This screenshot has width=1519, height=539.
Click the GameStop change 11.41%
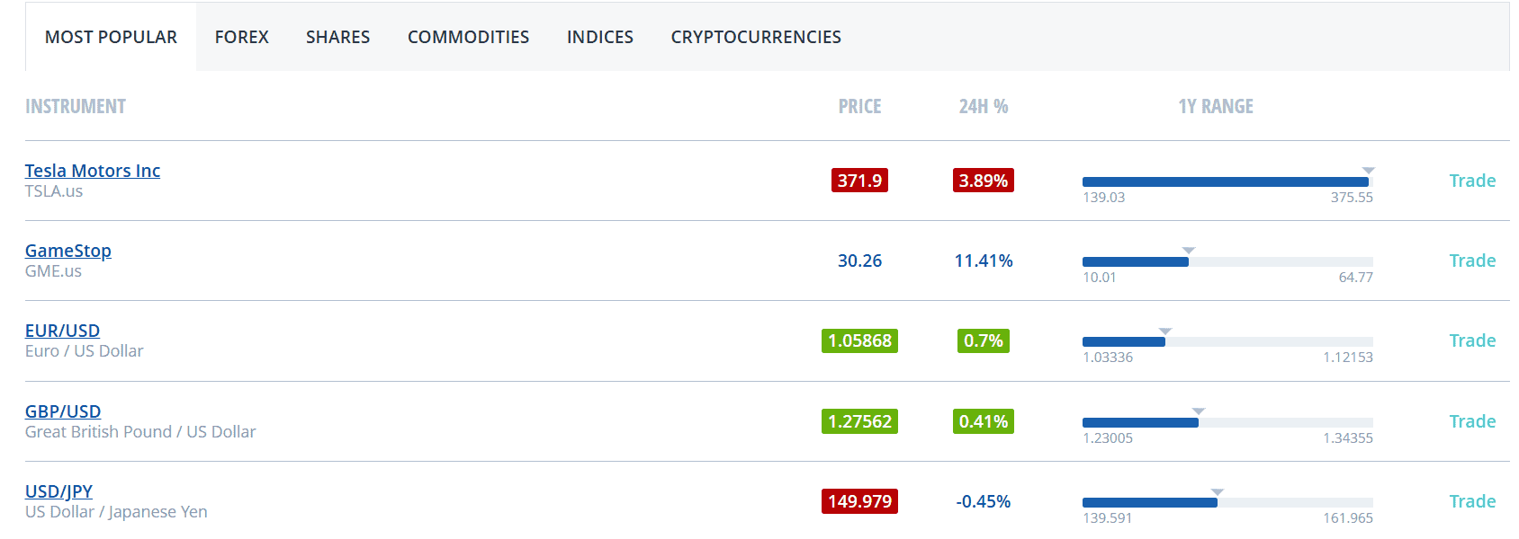pyautogui.click(x=984, y=261)
